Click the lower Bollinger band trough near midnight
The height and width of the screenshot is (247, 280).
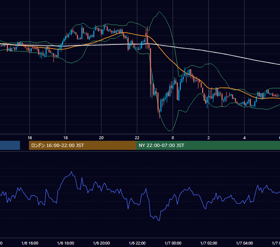click(x=170, y=130)
